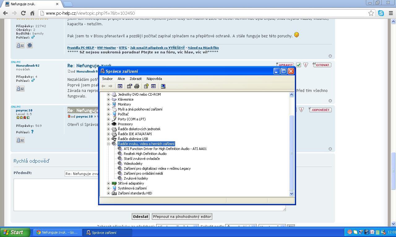The width and height of the screenshot is (396, 237).
Task: Open Návod na HijackThis link
Action: coord(203,48)
